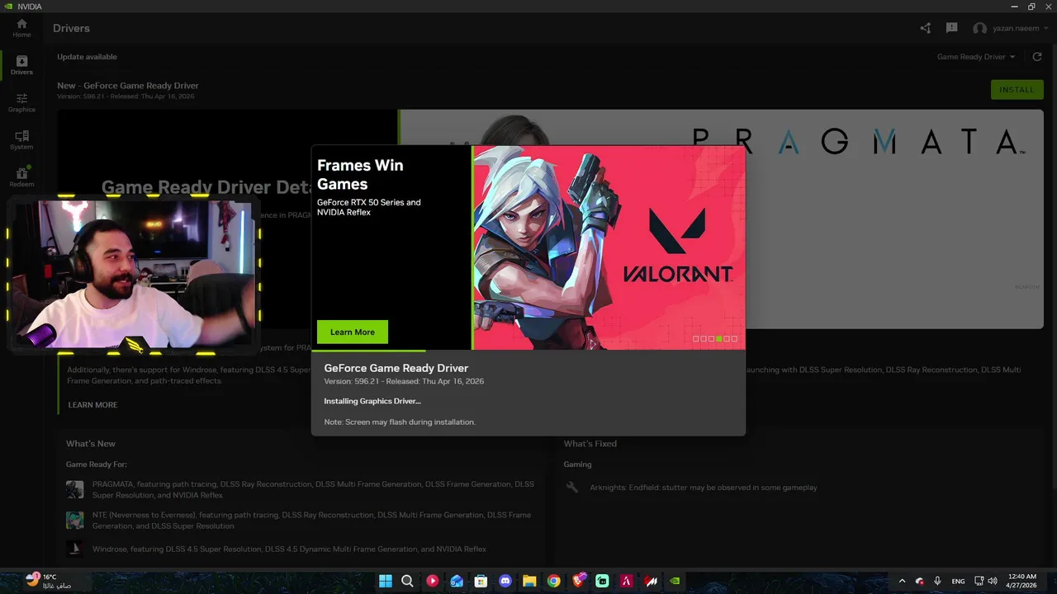This screenshot has height=594, width=1057.
Task: Click 'Note: Screen may flash during installation.' text
Action: pyautogui.click(x=400, y=422)
